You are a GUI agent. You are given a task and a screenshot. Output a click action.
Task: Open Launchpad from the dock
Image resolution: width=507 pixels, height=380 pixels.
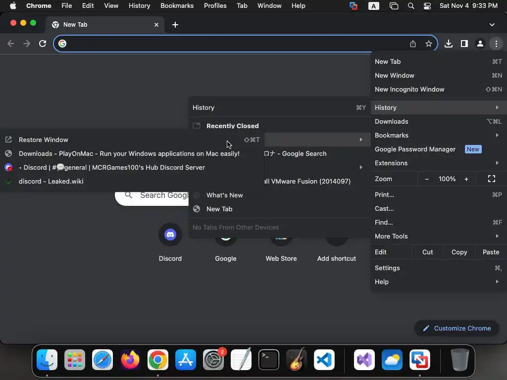click(x=75, y=360)
